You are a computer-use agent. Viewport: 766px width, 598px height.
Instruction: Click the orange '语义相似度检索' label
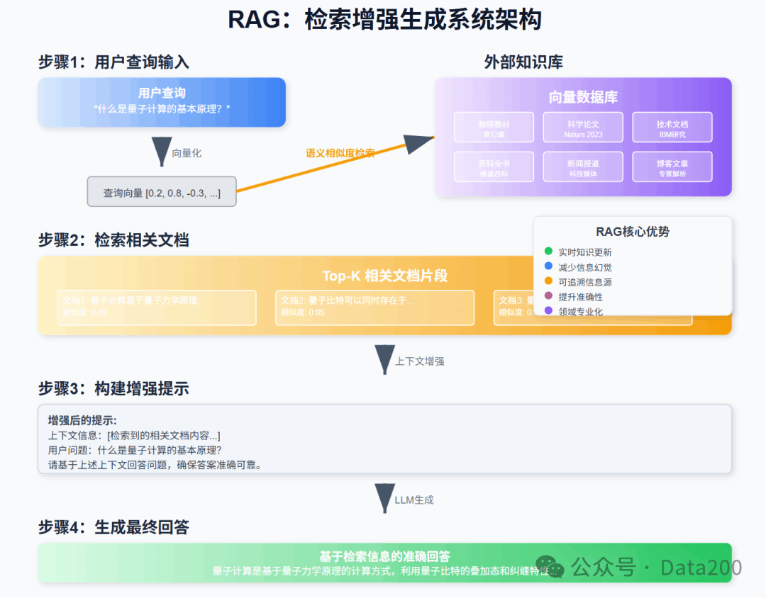click(340, 153)
